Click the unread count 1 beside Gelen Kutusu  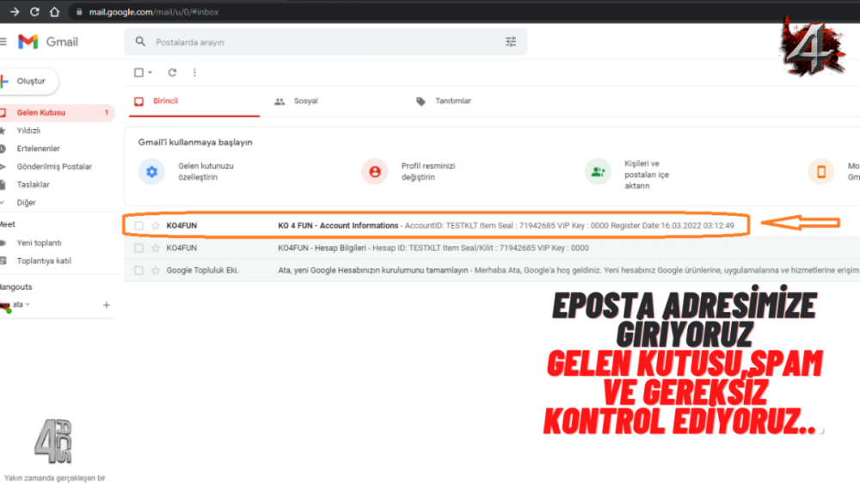107,113
